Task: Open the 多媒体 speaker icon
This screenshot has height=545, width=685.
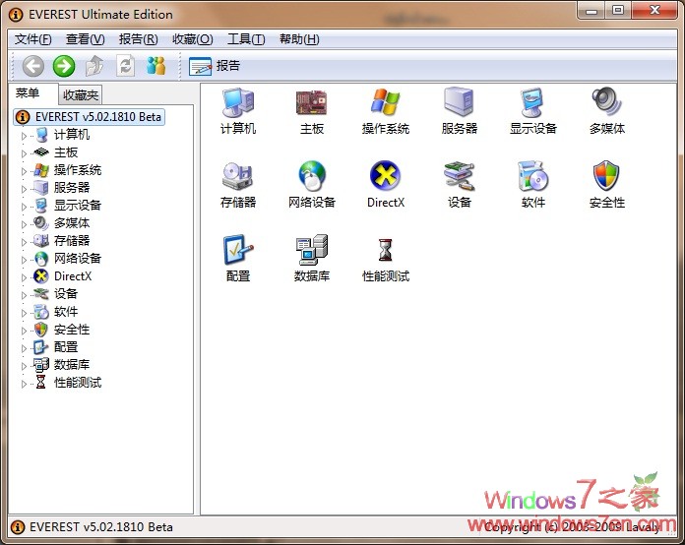Action: [606, 103]
